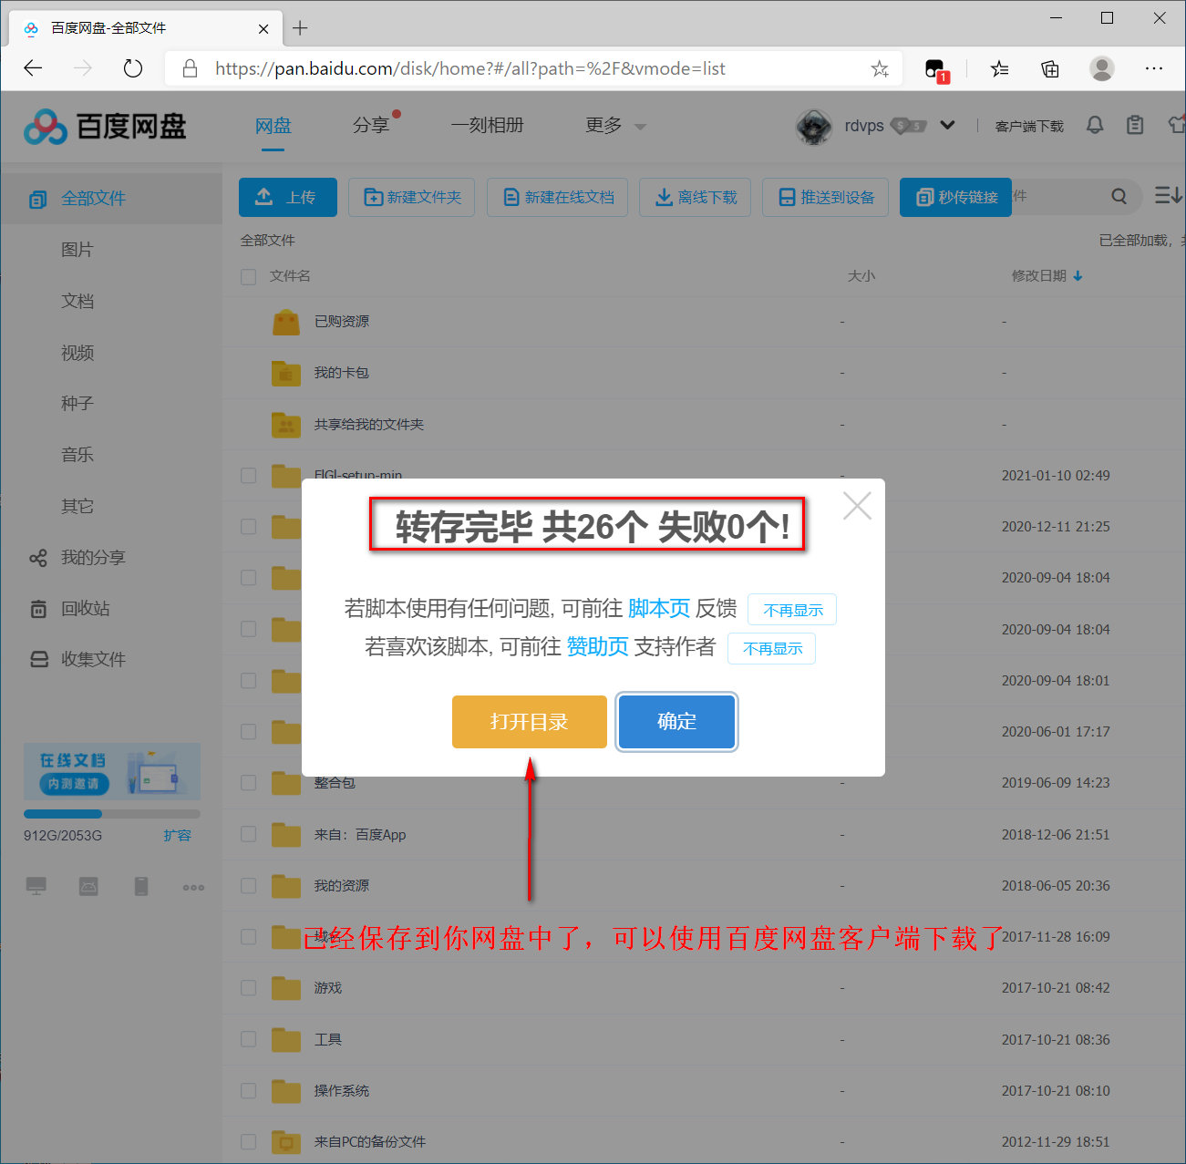Open the browser collections icon
Viewport: 1186px width, 1164px height.
point(1050,69)
